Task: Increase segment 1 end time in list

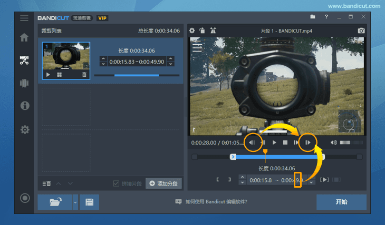Action: click(170, 59)
